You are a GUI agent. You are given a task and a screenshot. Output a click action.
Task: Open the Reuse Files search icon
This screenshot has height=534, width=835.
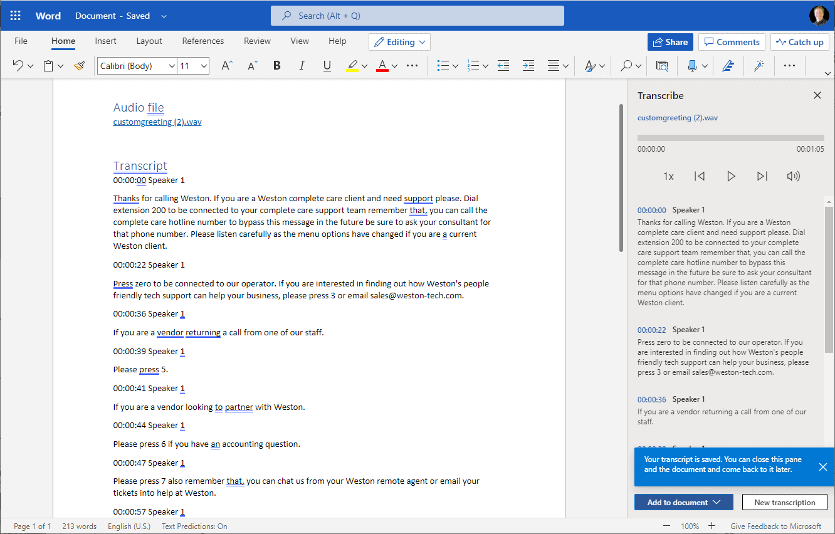pos(662,65)
